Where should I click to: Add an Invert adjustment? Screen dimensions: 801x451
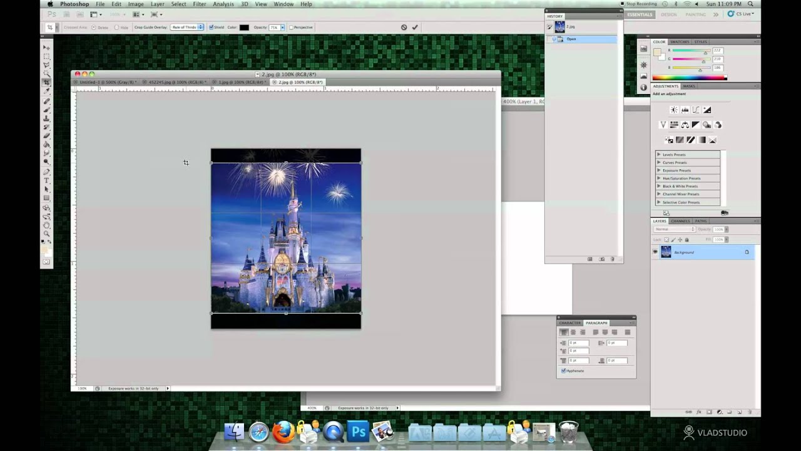(x=669, y=140)
